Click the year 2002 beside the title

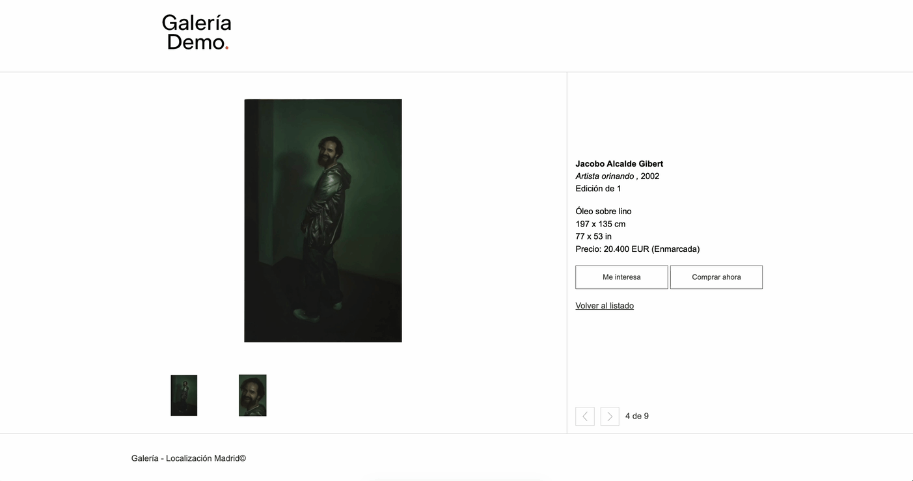[650, 176]
